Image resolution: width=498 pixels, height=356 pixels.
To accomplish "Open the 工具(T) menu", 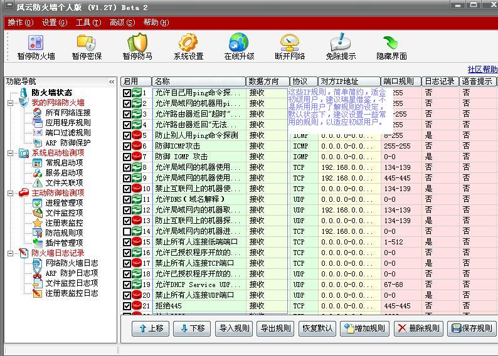I will pos(88,23).
